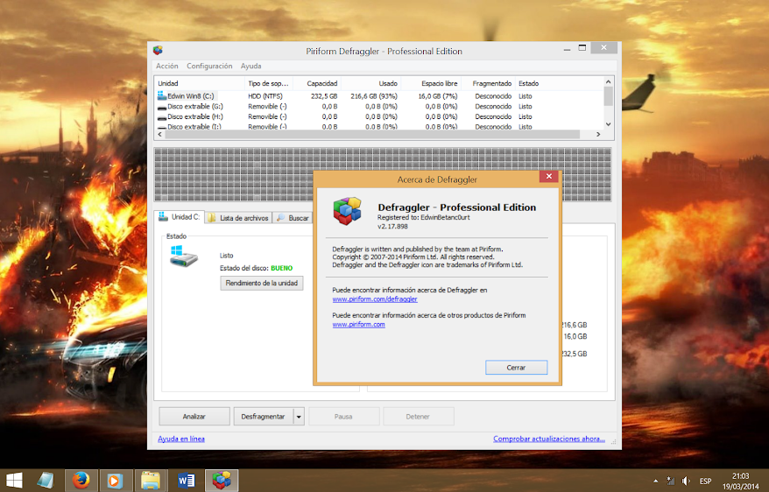Screen dimensions: 769x492
Task: Open the media player taskbar icon
Action: coord(114,481)
